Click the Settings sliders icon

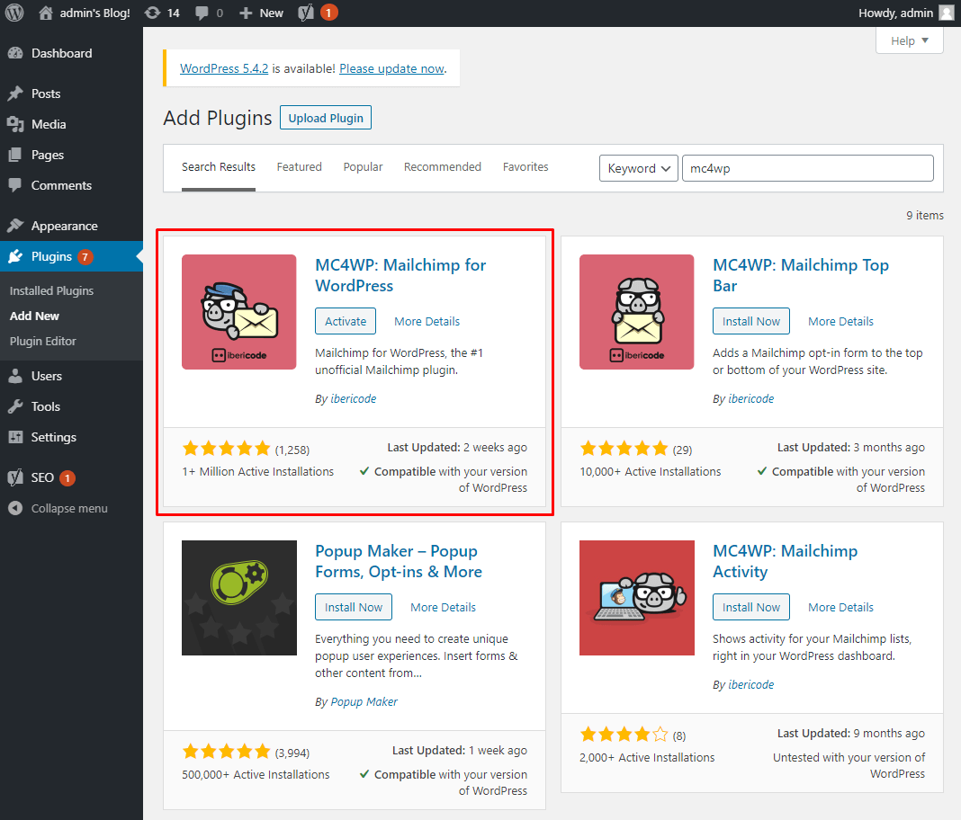15,437
